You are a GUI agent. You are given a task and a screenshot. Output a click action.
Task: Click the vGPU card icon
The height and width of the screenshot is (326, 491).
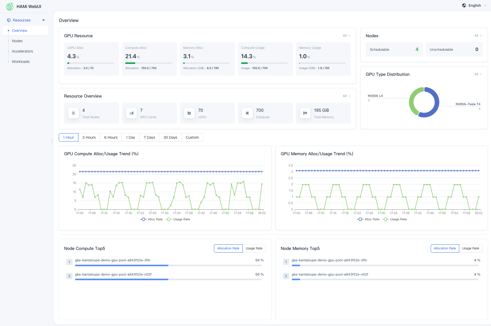coord(189,113)
